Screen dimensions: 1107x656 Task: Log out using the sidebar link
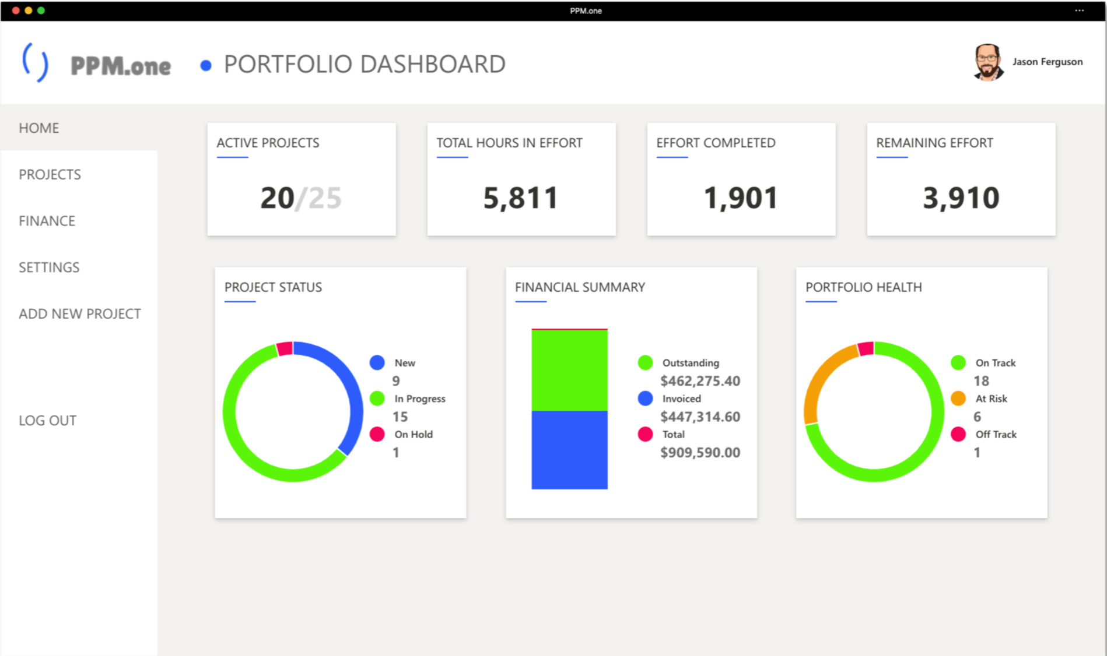pyautogui.click(x=47, y=420)
